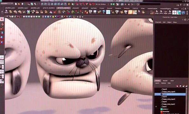Open the Show menu in Channel Box
Viewport: 189px width, 114px height.
(x=175, y=22)
